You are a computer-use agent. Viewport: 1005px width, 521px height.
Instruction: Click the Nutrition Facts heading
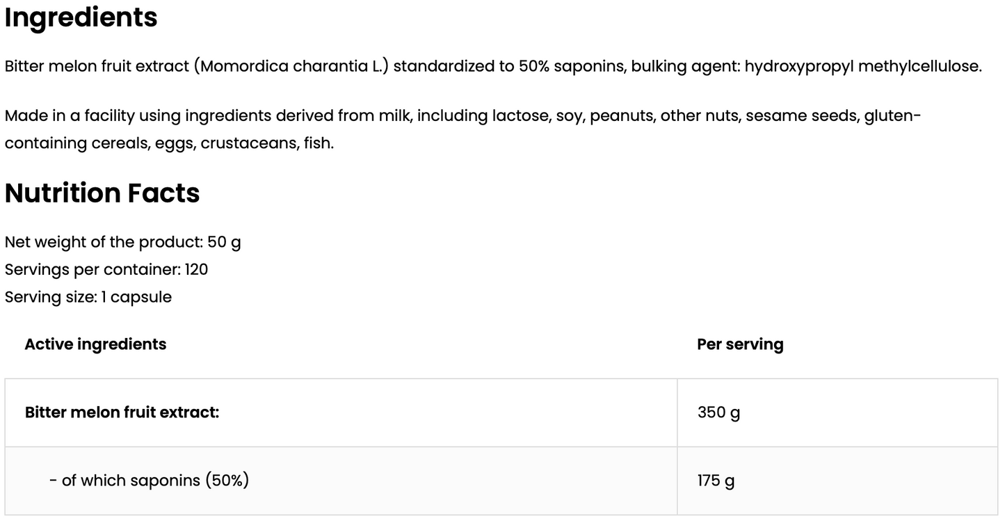(102, 193)
